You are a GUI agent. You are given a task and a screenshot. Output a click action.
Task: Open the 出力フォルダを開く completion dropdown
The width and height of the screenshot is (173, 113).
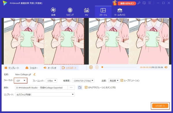pos(45,94)
